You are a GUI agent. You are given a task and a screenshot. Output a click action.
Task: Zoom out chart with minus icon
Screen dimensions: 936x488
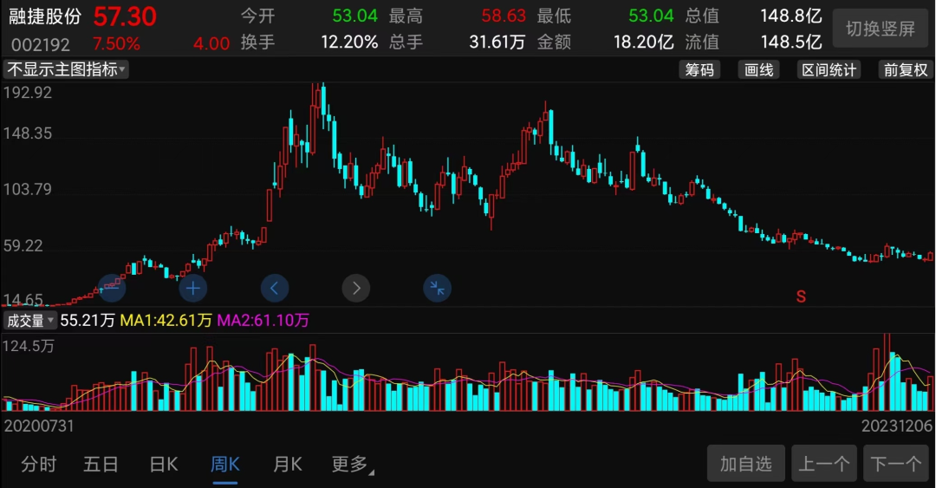(112, 289)
